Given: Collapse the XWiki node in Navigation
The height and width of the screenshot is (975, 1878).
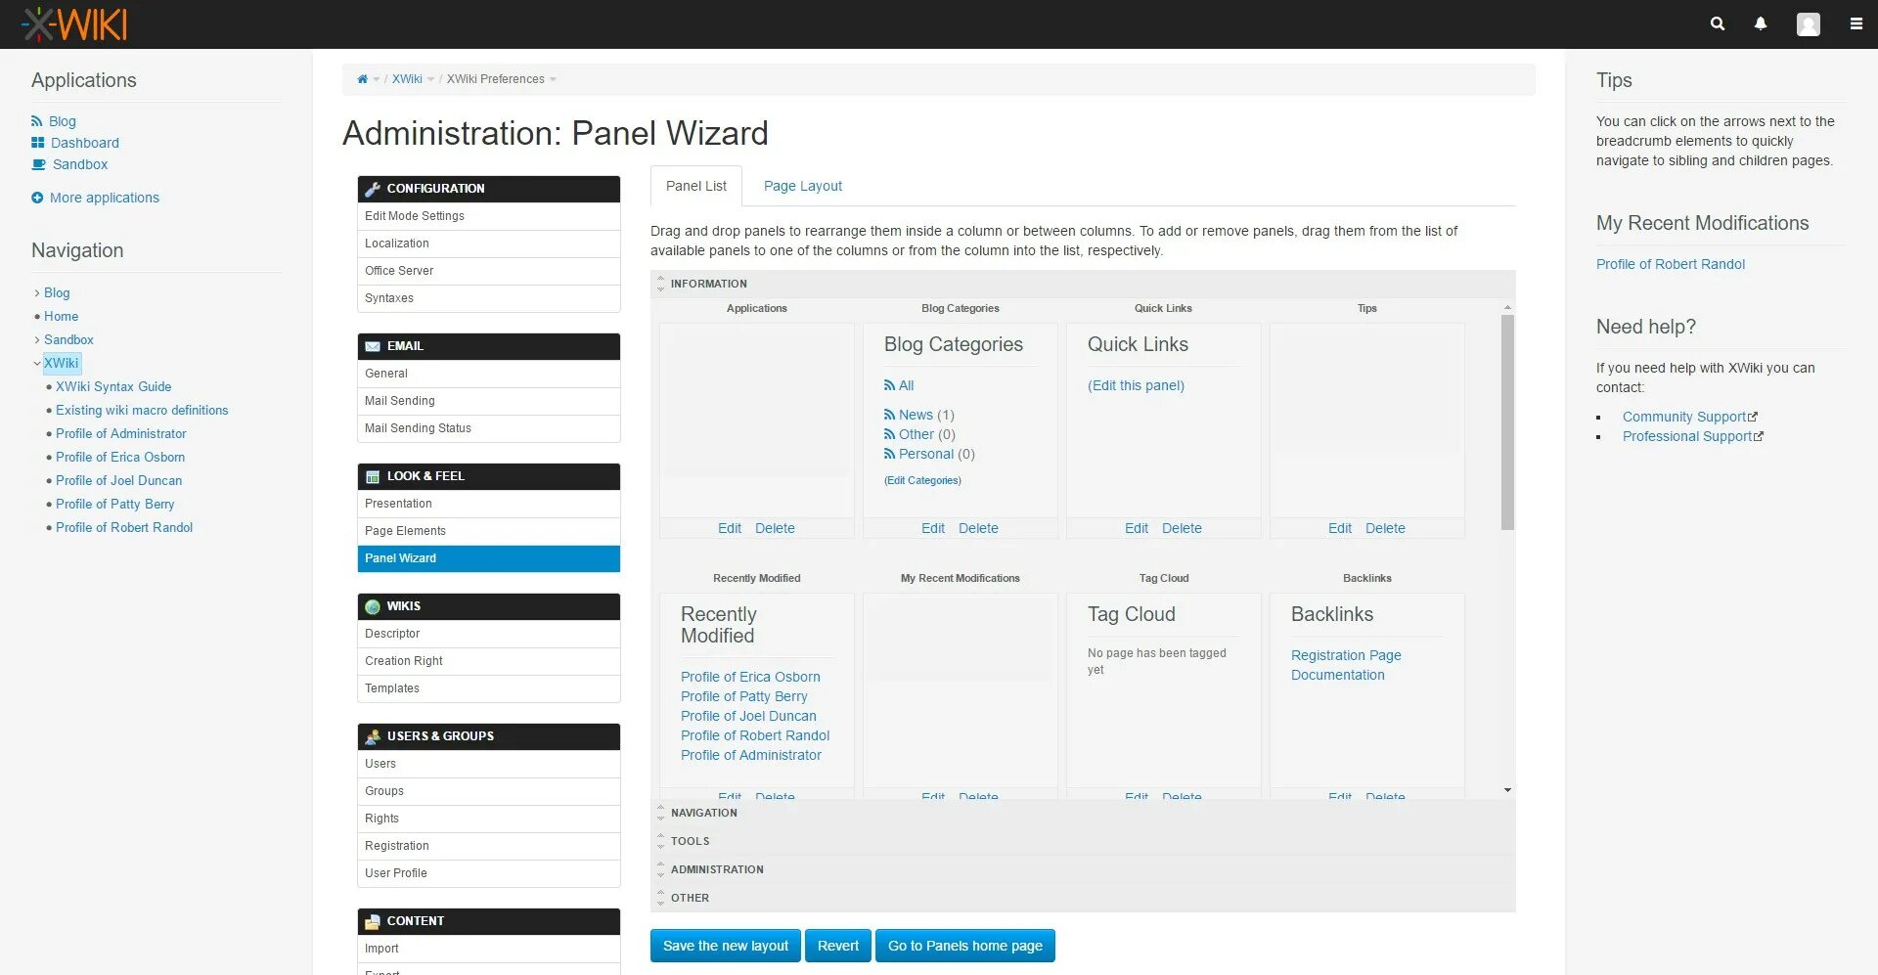Looking at the screenshot, I should pos(38,363).
